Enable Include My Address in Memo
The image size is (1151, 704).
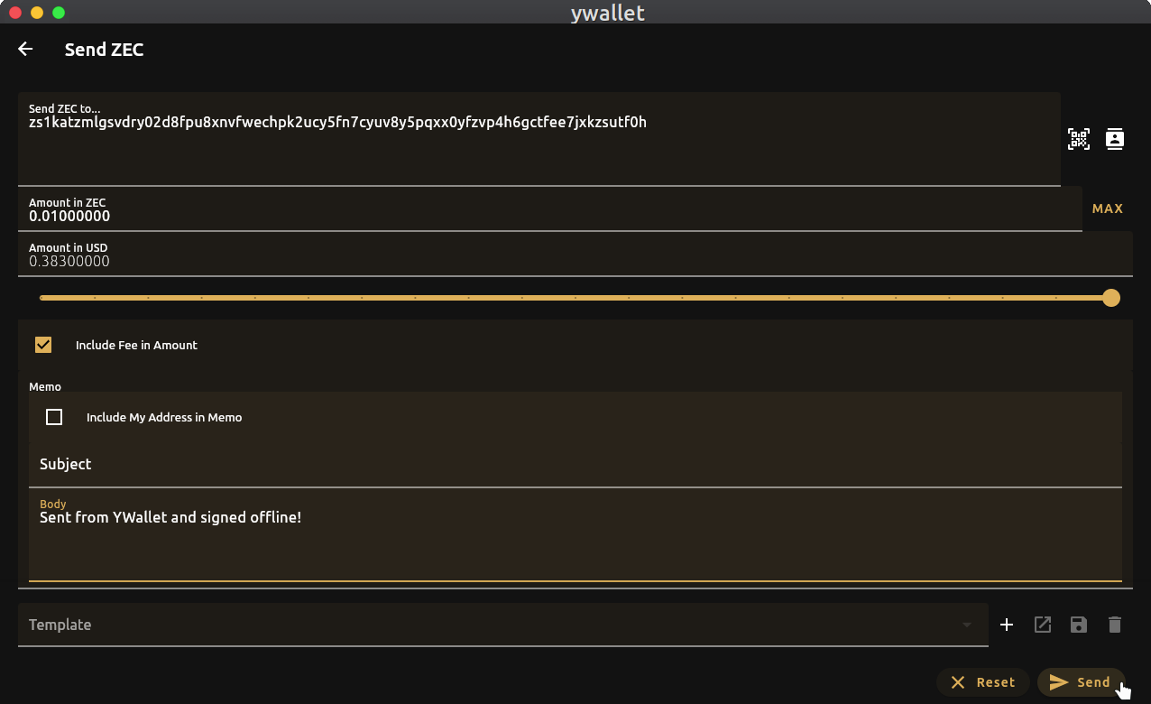click(x=54, y=417)
